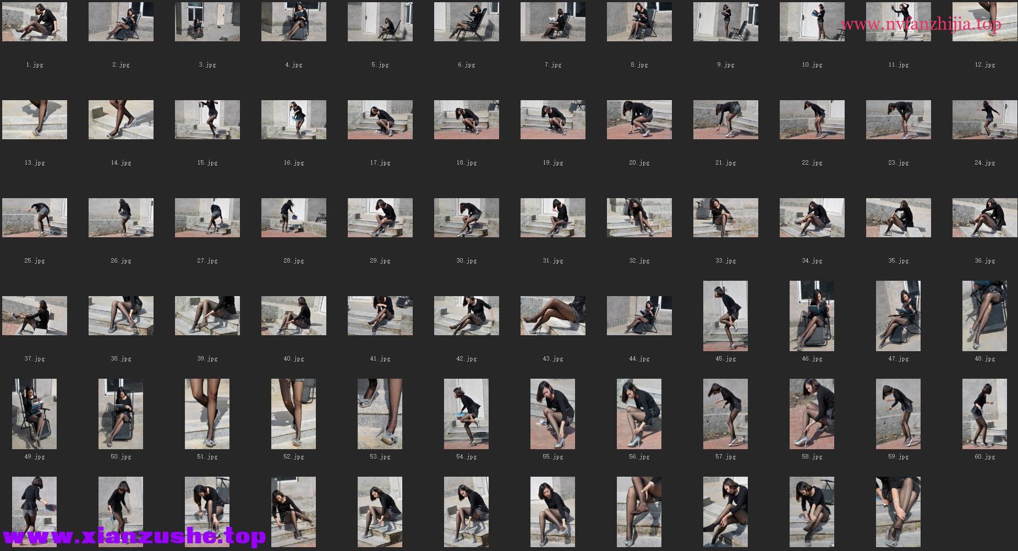This screenshot has height=551, width=1018.
Task: Select the "34.jpg" label text
Action: [812, 261]
